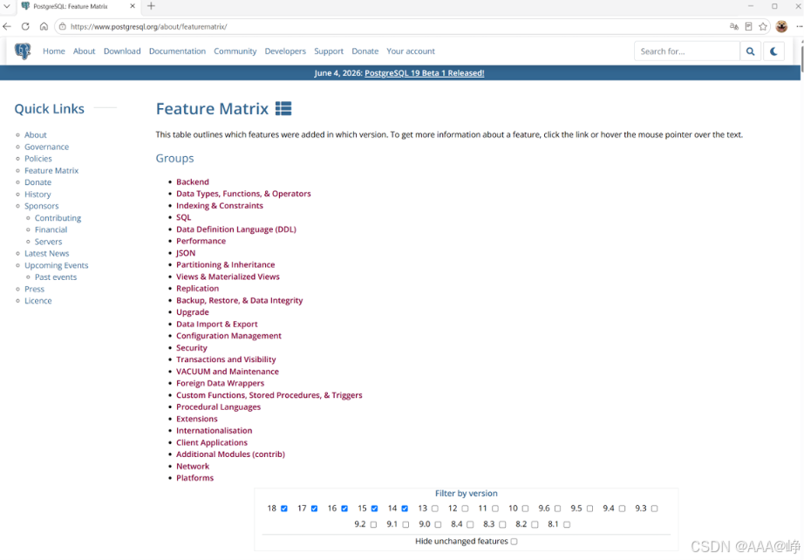Jump to JSON group link
This screenshot has width=804, height=560.
tap(186, 253)
